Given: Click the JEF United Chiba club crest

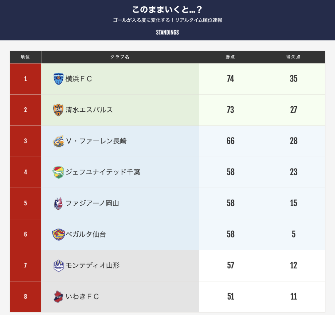Looking at the screenshot, I should click(x=58, y=172).
